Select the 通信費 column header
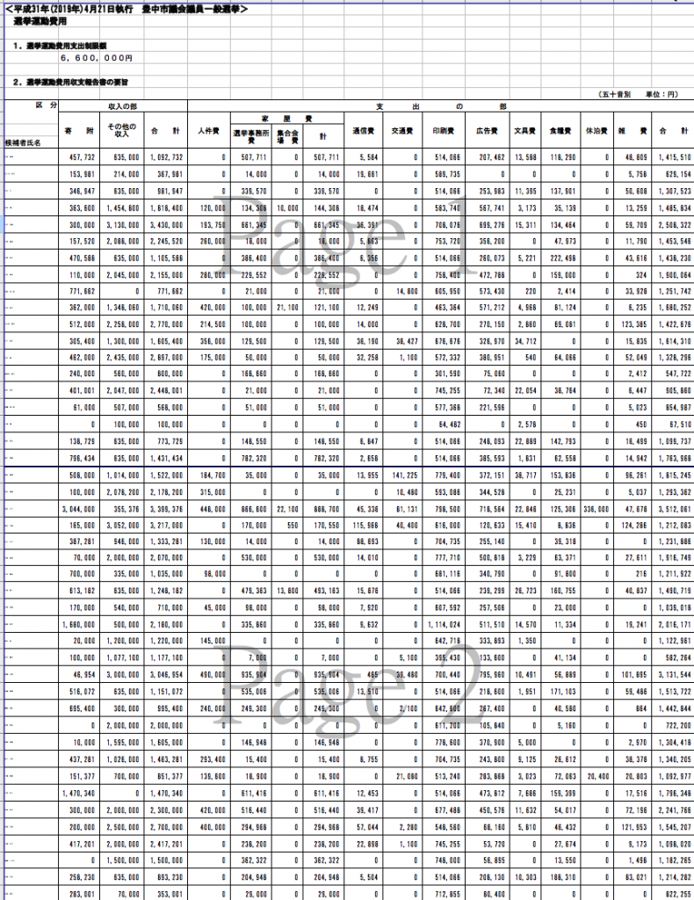Screen dimensions: 694x900 (x=358, y=130)
